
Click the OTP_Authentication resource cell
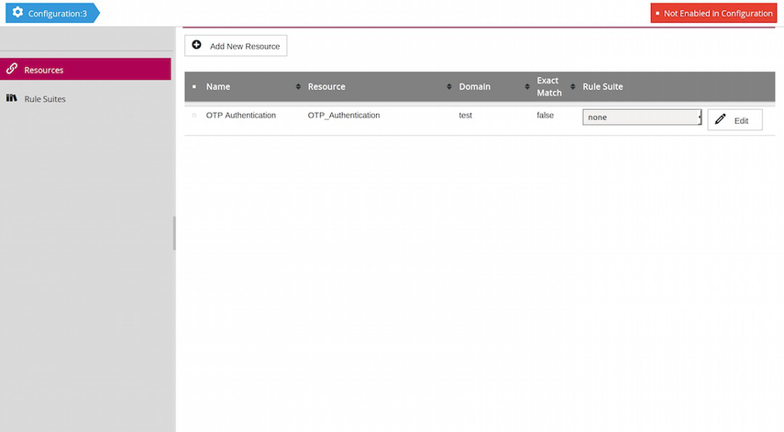point(344,115)
